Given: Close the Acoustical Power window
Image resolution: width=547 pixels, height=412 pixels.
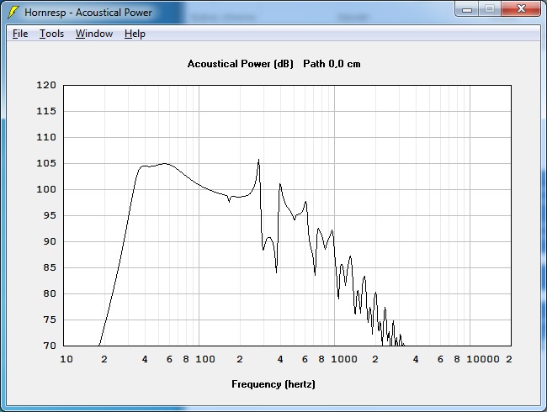Looking at the screenshot, I should (521, 8).
